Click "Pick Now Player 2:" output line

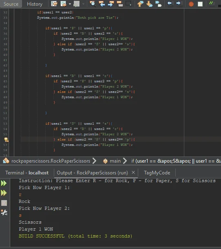click(x=44, y=208)
